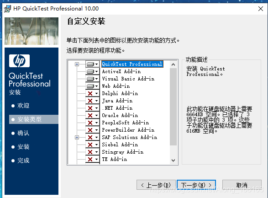Click the red X icon for Java Add-in

[x=90, y=101]
